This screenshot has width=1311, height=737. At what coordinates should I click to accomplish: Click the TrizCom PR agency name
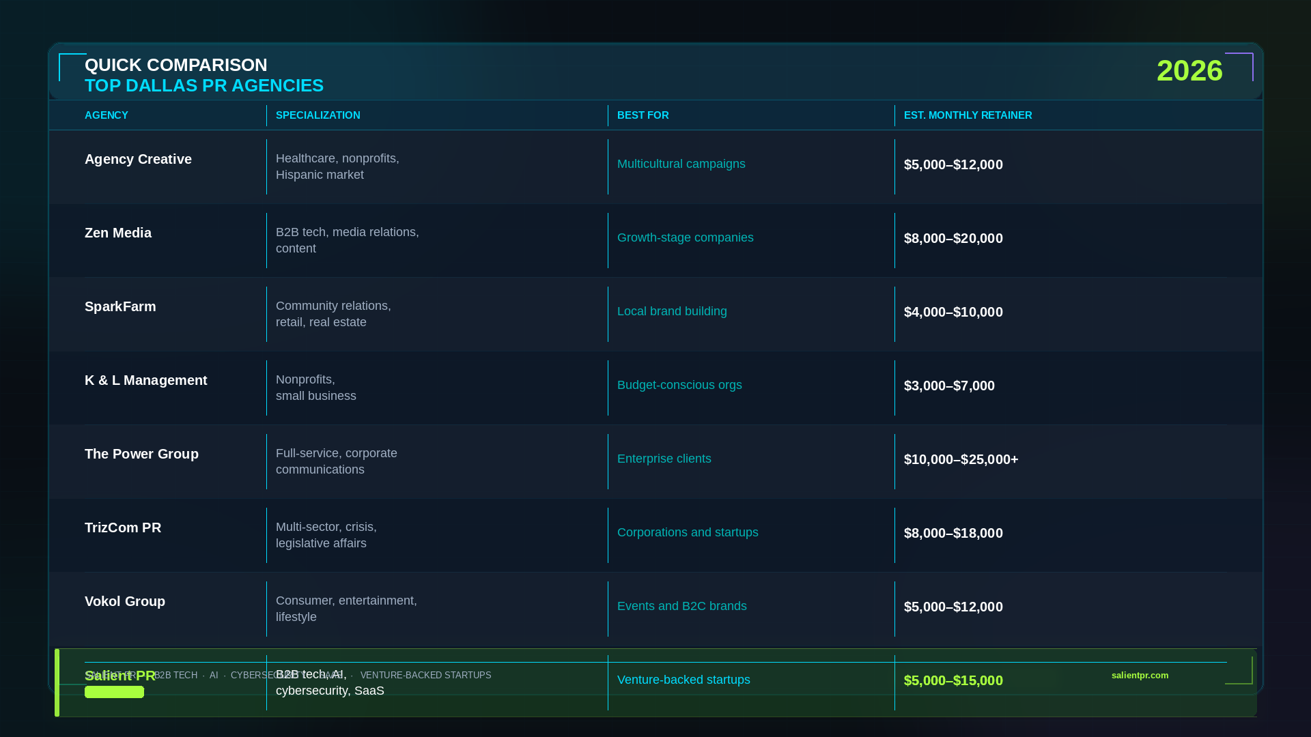pyautogui.click(x=123, y=528)
